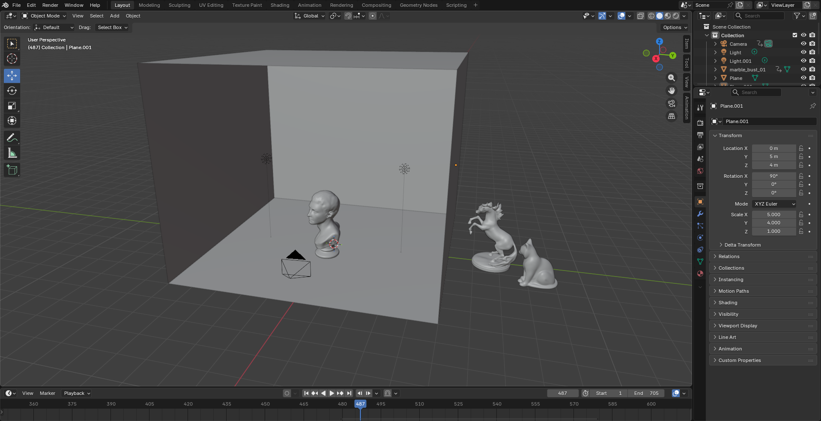This screenshot has height=421, width=821.
Task: Uncheck the Collection exclude checkbox
Action: pos(795,35)
